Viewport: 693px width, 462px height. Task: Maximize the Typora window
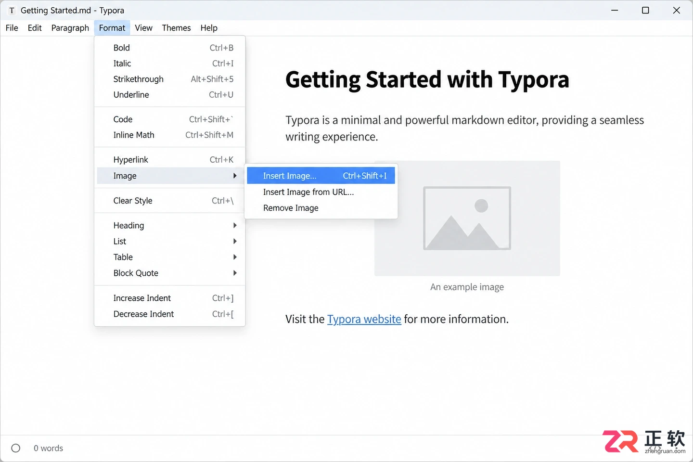[x=645, y=10]
